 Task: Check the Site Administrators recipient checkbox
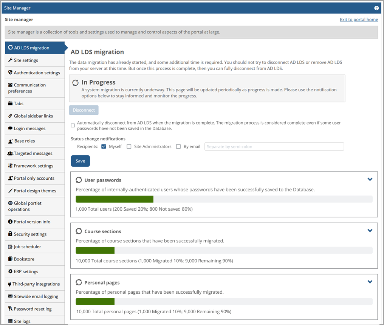point(129,146)
